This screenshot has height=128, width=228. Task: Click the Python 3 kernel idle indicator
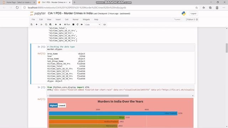point(197,20)
